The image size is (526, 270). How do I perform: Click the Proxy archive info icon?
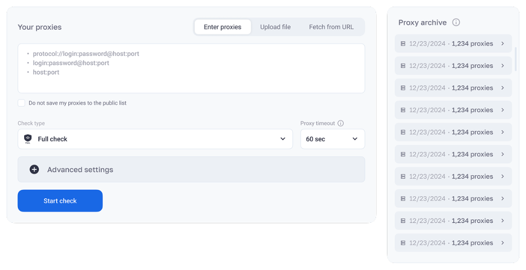pyautogui.click(x=456, y=22)
